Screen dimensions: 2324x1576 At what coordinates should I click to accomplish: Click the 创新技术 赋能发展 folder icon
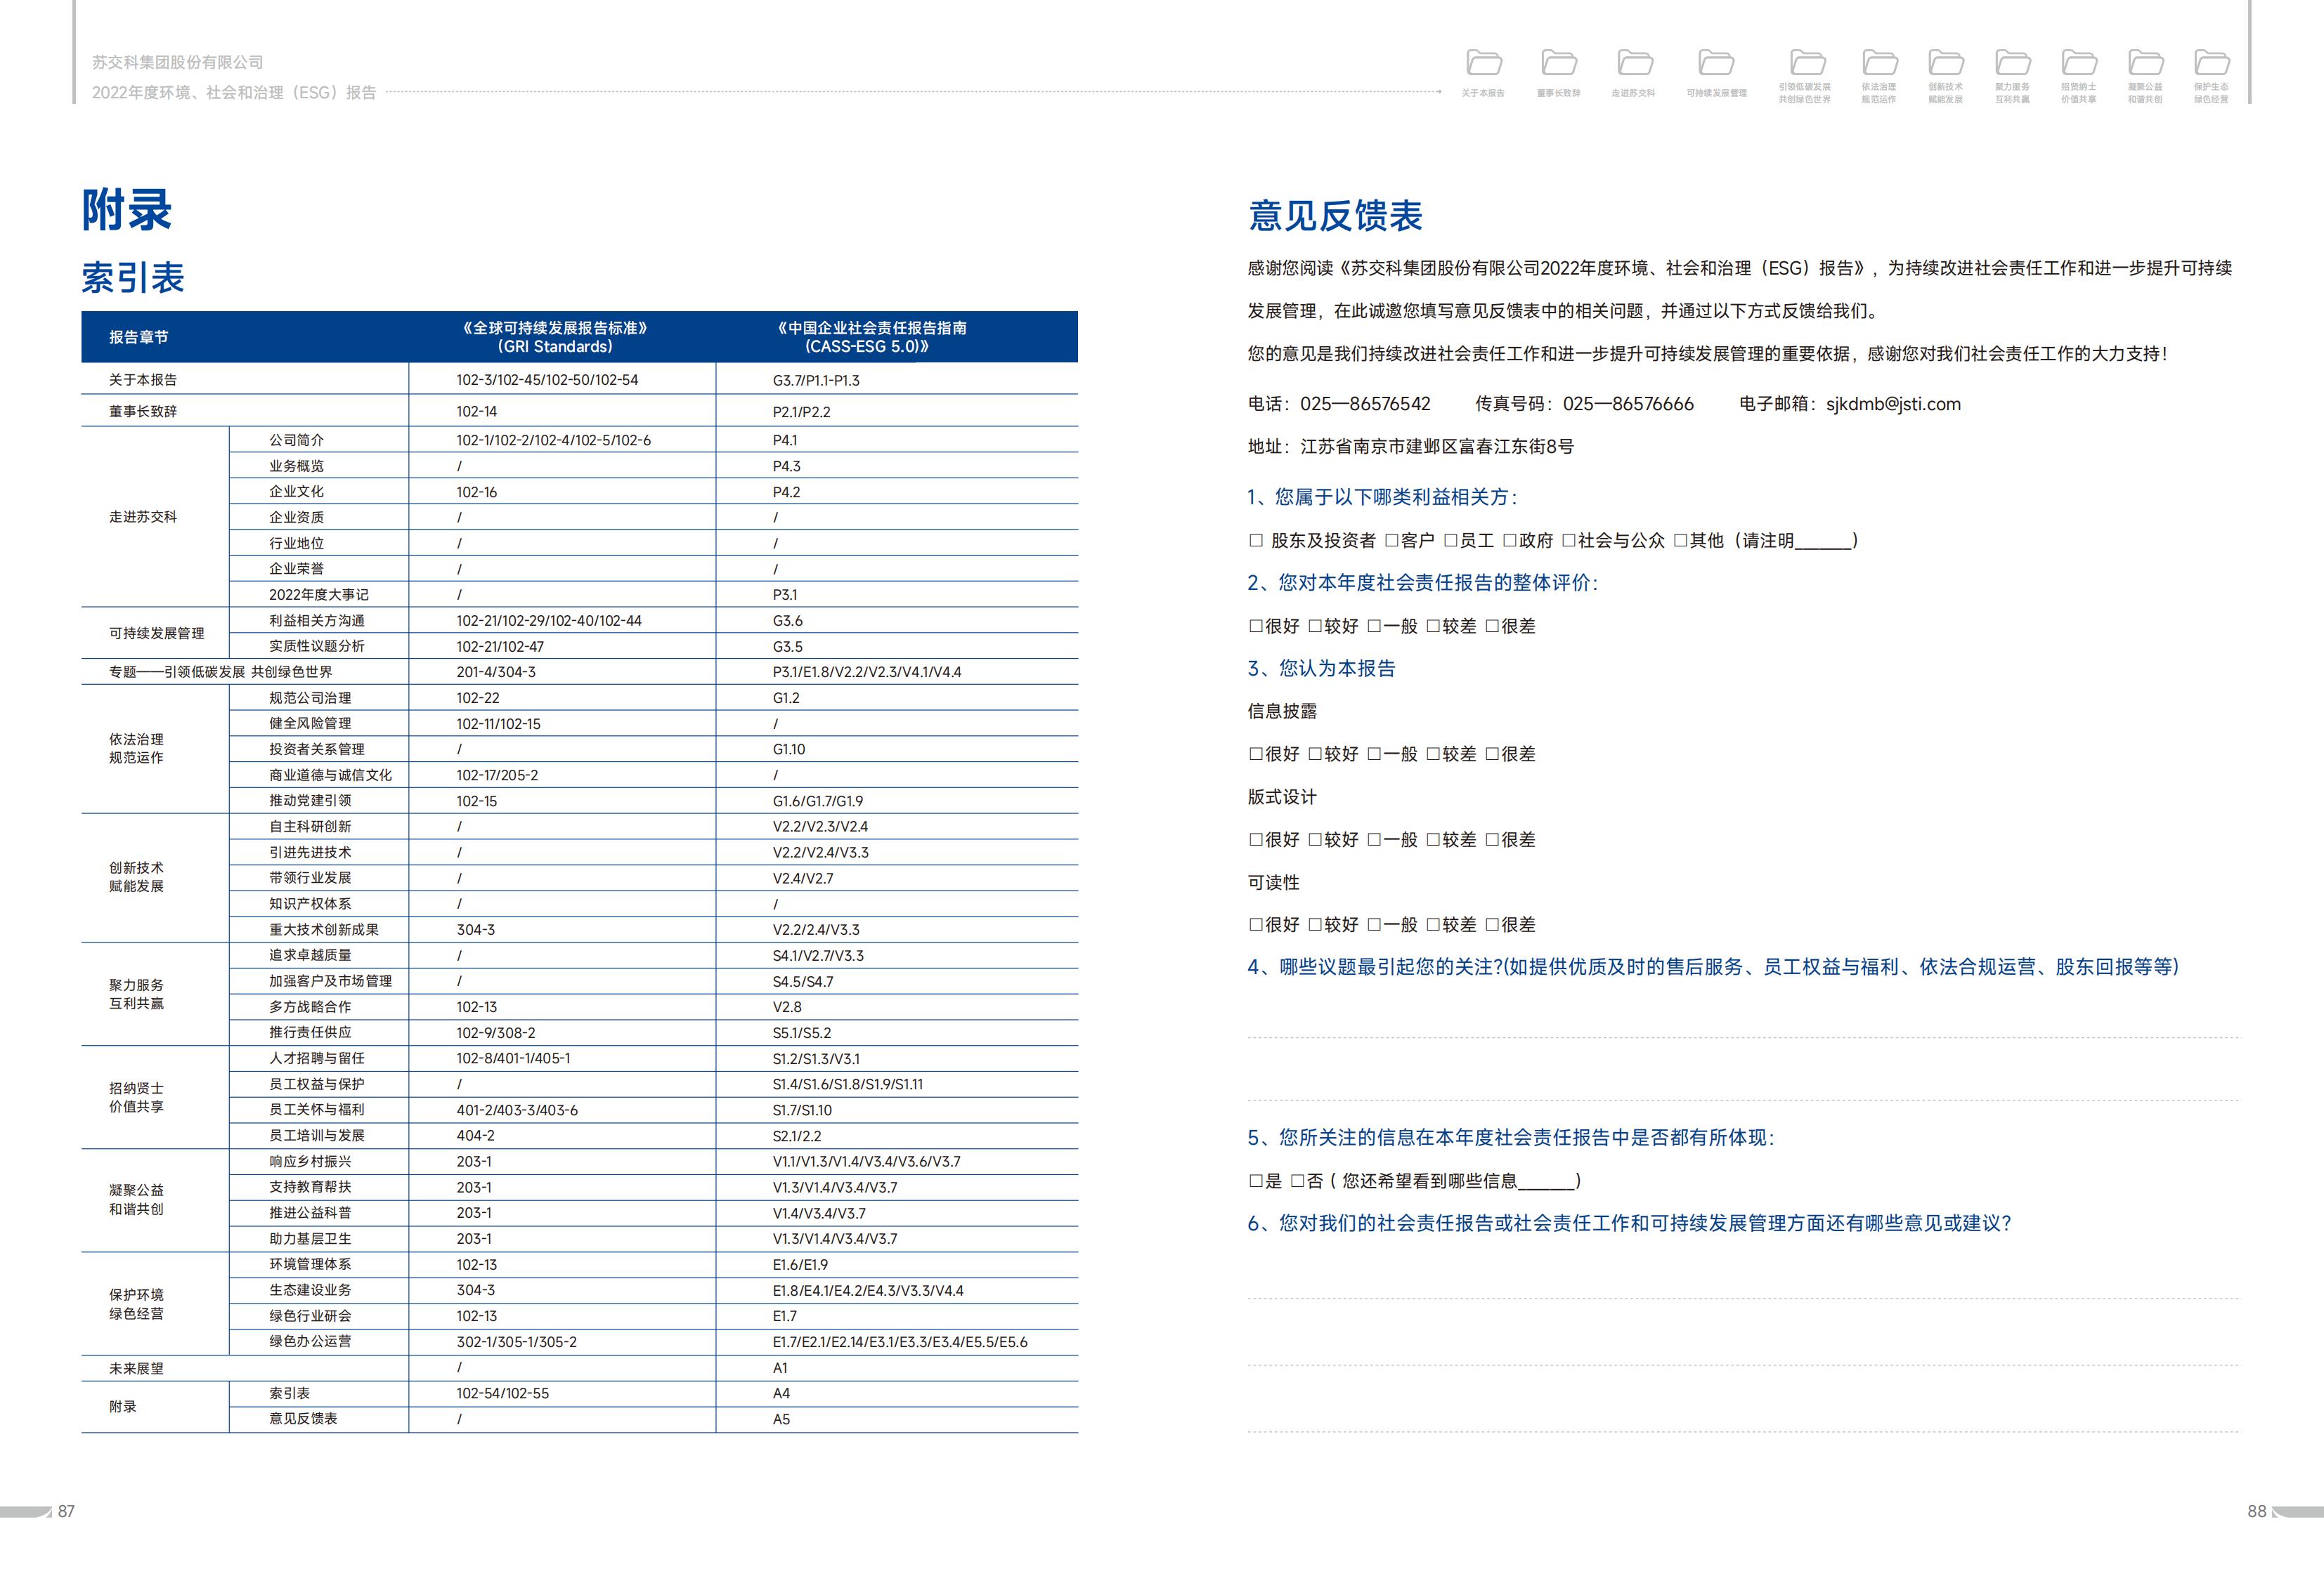pos(1945,64)
